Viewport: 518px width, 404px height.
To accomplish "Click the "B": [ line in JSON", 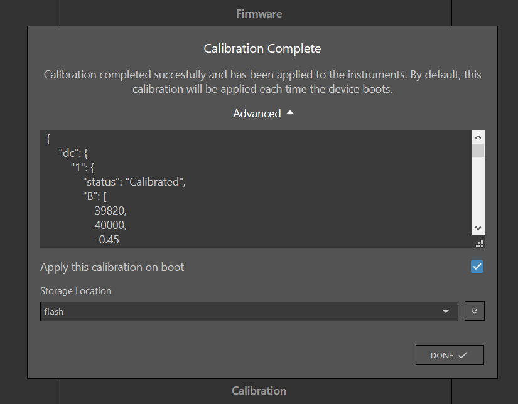I will point(94,196).
